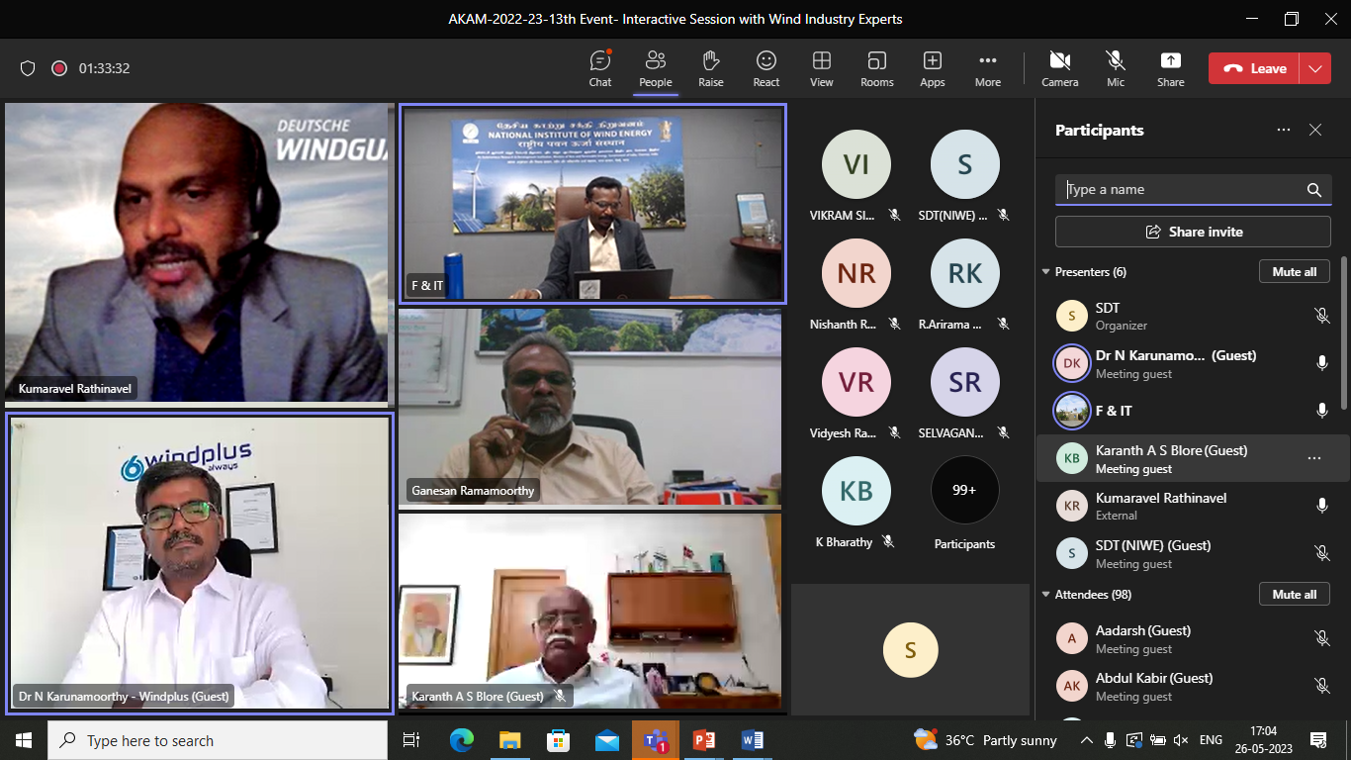Mute all presenters
The image size is (1351, 760).
click(1294, 272)
